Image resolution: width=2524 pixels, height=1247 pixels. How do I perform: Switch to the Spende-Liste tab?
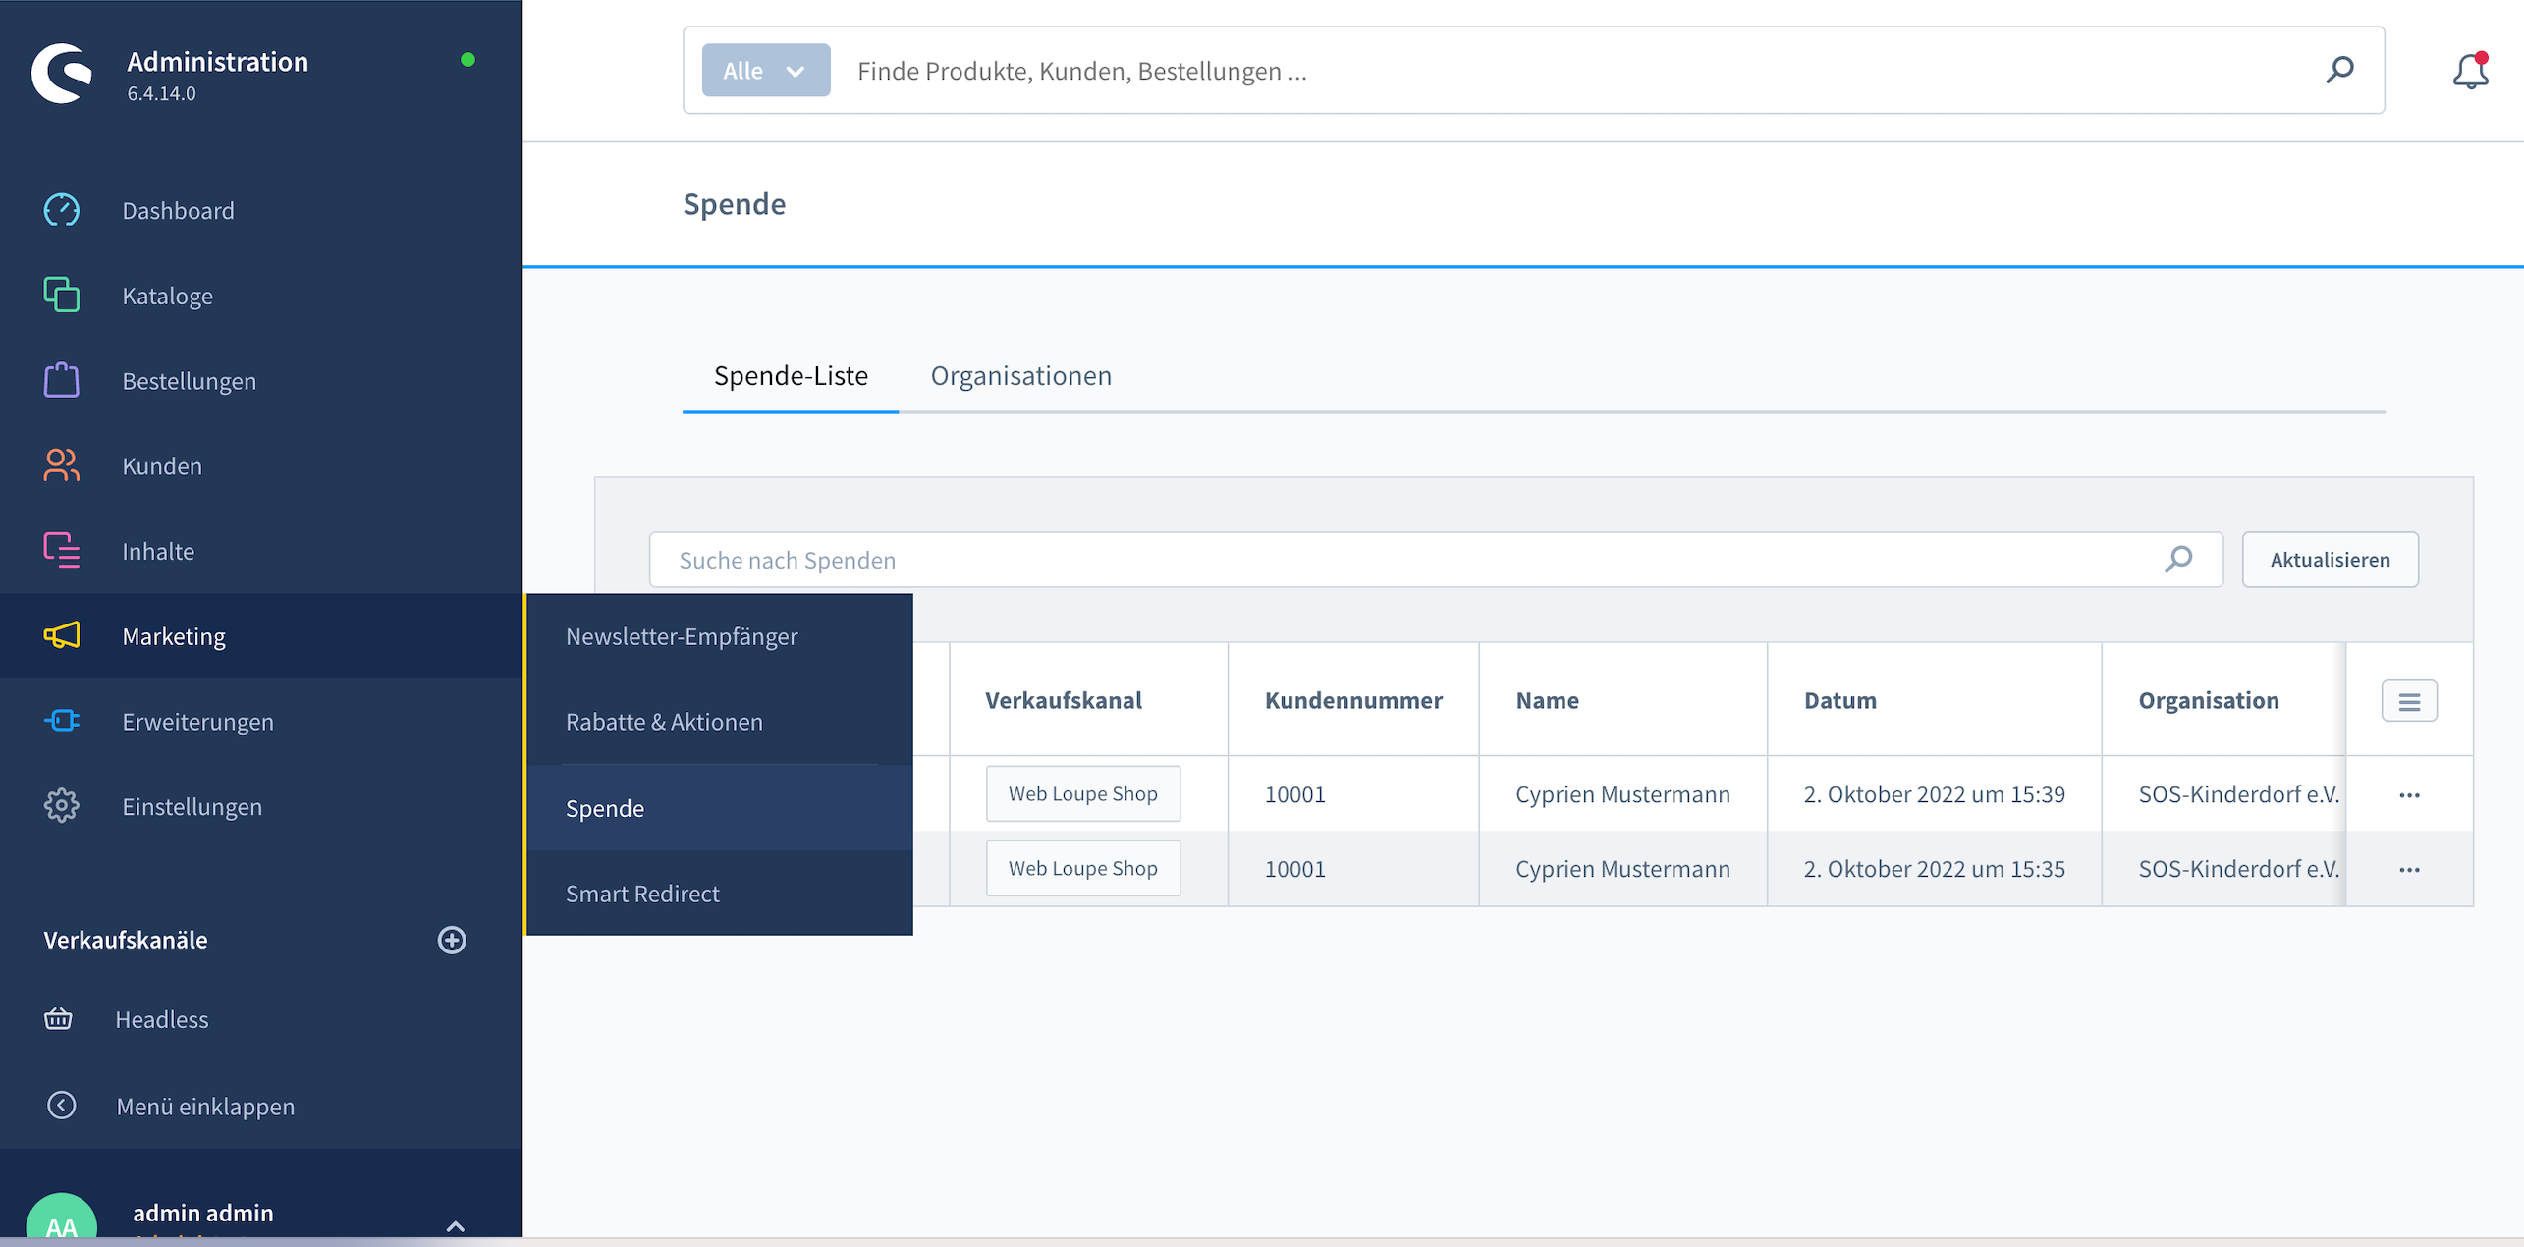791,375
